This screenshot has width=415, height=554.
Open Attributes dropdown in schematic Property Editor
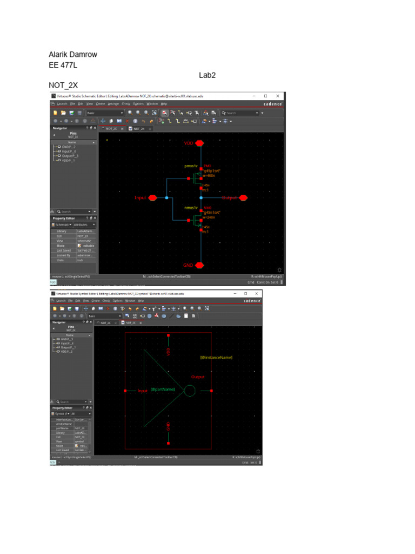[84, 225]
